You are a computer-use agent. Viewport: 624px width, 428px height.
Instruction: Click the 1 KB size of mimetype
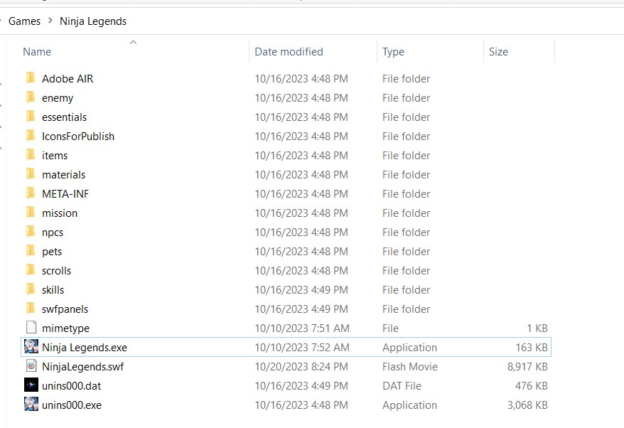(x=537, y=328)
